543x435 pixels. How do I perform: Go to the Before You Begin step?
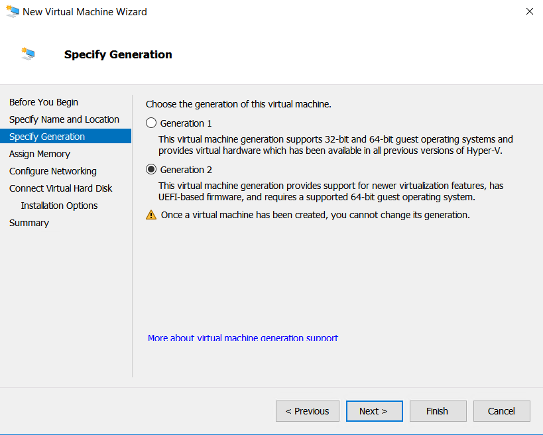click(x=44, y=102)
